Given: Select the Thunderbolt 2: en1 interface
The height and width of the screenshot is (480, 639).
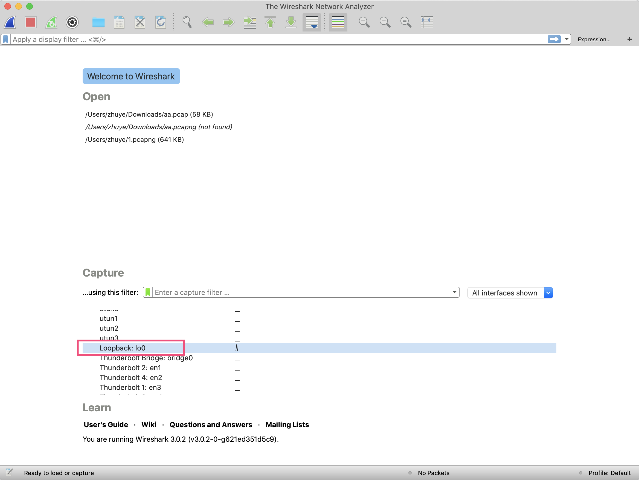Looking at the screenshot, I should point(130,368).
